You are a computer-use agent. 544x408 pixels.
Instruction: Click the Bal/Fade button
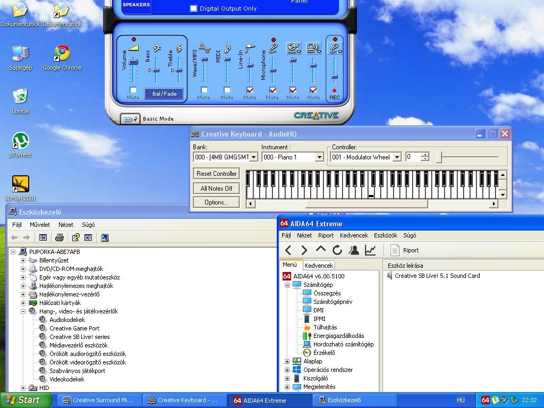point(164,94)
